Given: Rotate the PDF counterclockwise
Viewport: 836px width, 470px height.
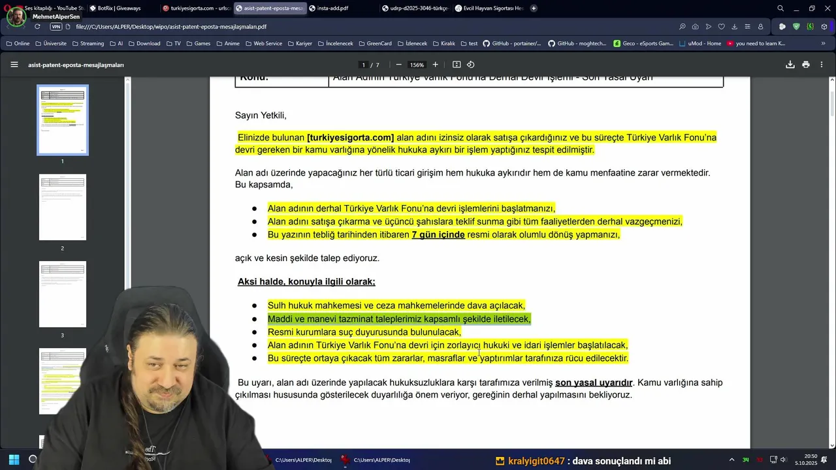Looking at the screenshot, I should (470, 65).
